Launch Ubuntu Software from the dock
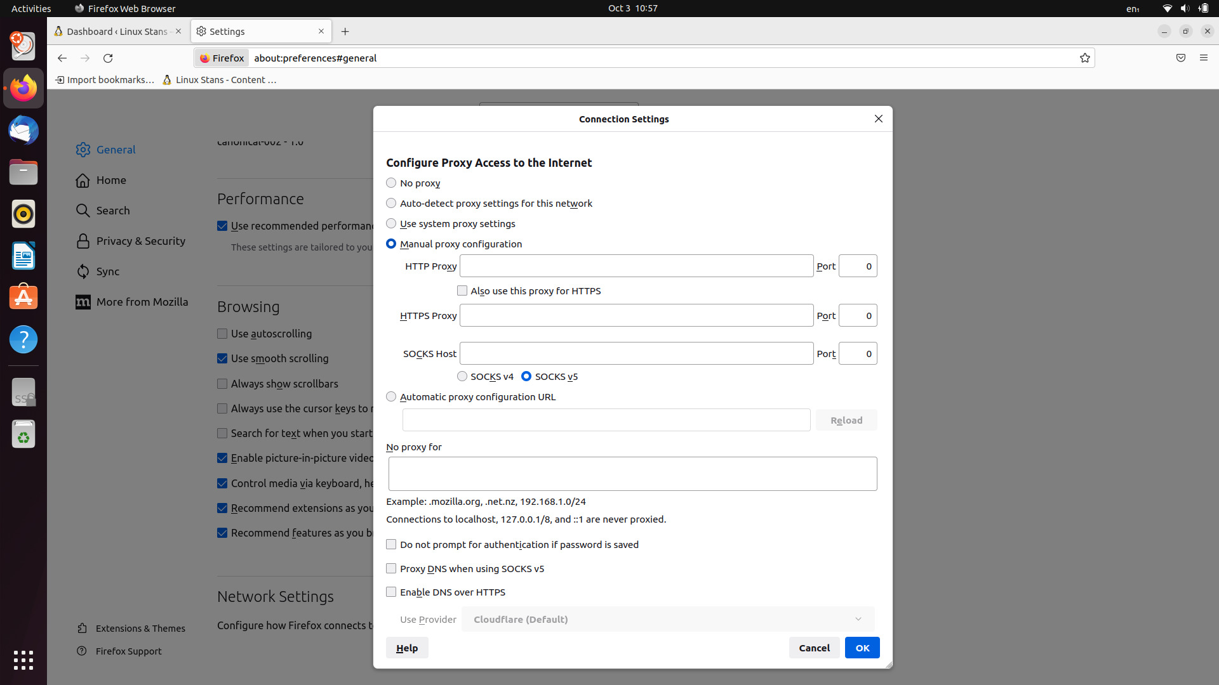 click(23, 297)
